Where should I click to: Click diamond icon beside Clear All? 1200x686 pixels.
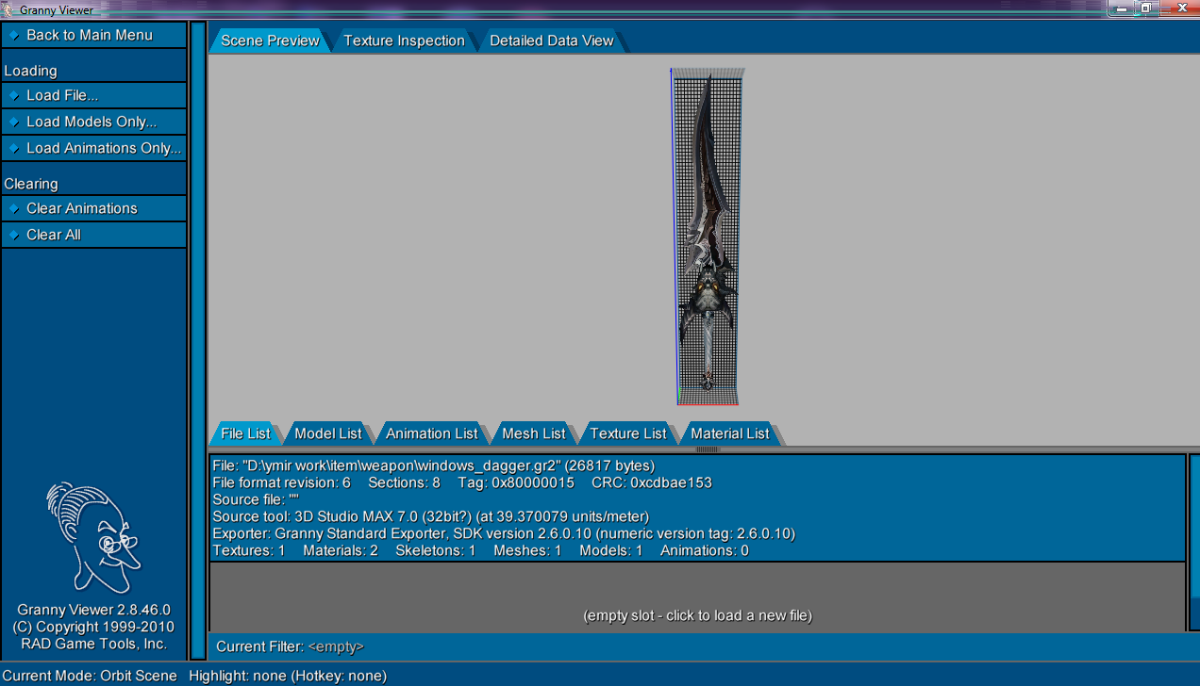[x=14, y=236]
